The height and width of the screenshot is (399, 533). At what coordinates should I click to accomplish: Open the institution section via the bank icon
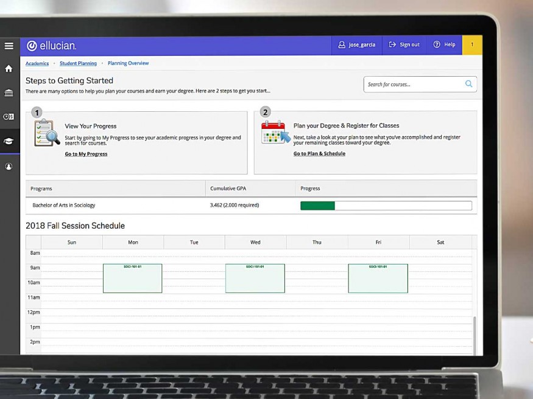(x=9, y=92)
